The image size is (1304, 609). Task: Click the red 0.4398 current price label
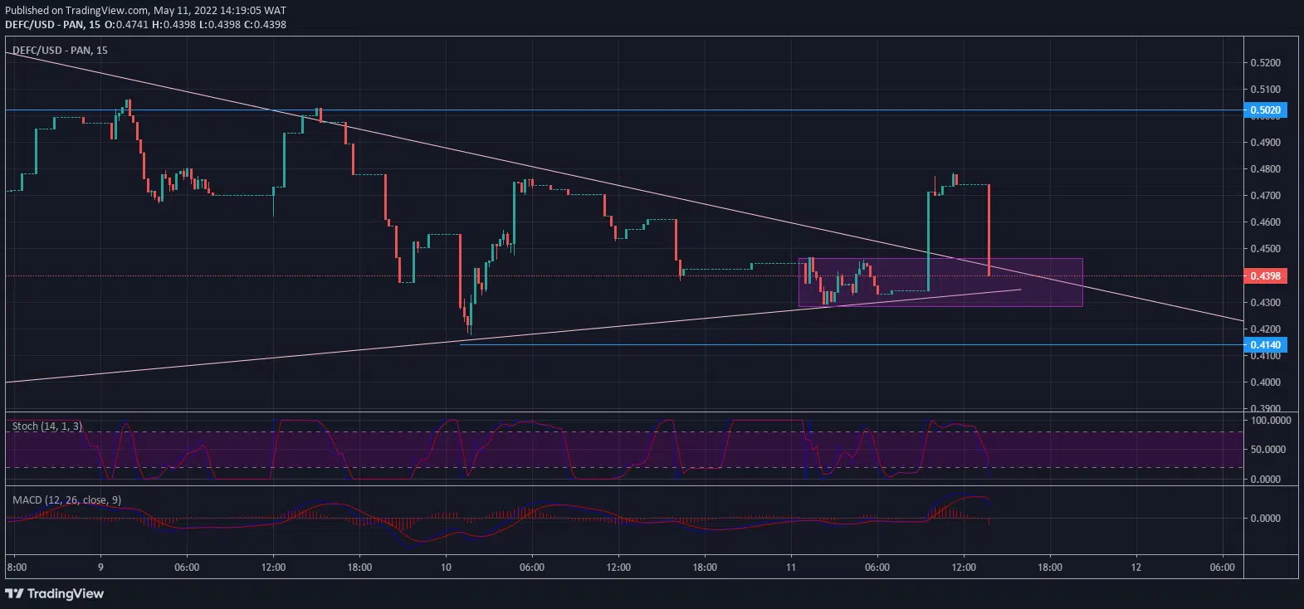pyautogui.click(x=1265, y=275)
